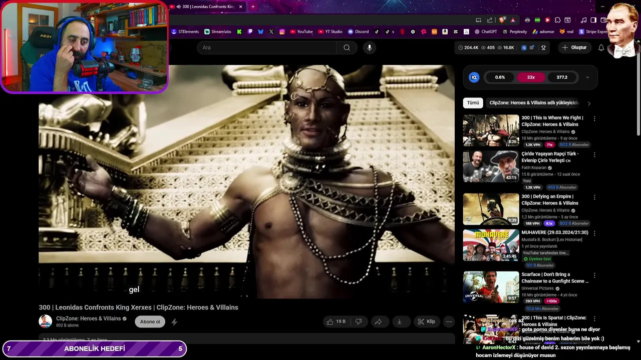Open adsense bookmark
The width and height of the screenshot is (641, 360).
pyautogui.click(x=543, y=31)
